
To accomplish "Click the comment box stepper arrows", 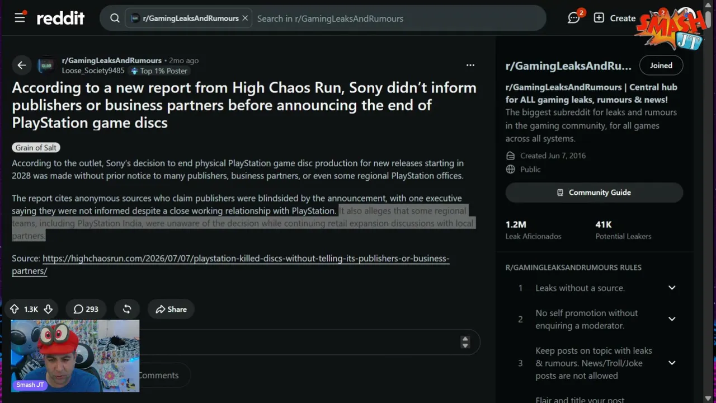I will 465,342.
